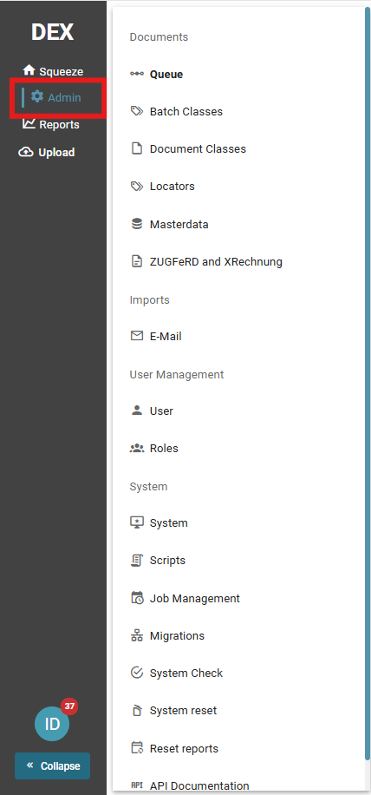The width and height of the screenshot is (371, 795).
Task: Open API Documentation link
Action: (190, 785)
